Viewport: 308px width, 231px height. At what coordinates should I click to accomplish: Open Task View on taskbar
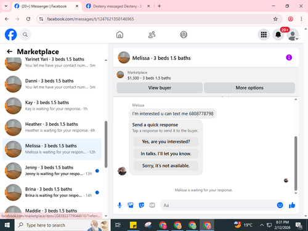click(118, 225)
